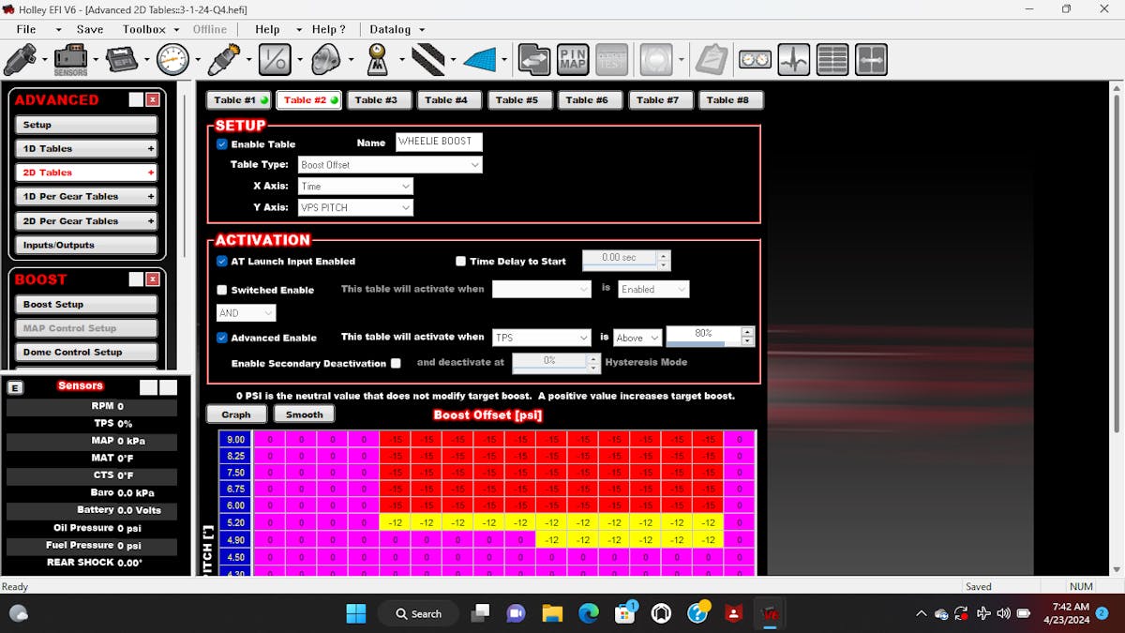Image resolution: width=1125 pixels, height=633 pixels.
Task: Uncheck the Enable Table checkbox
Action: [222, 144]
